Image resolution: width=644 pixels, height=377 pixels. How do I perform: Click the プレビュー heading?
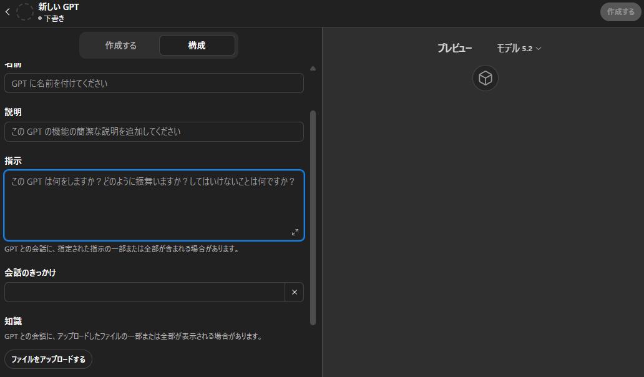(x=454, y=48)
